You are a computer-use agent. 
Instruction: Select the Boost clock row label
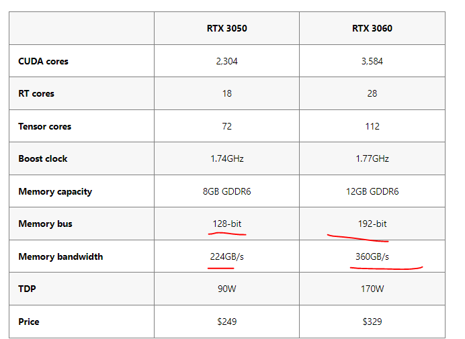tap(43, 159)
